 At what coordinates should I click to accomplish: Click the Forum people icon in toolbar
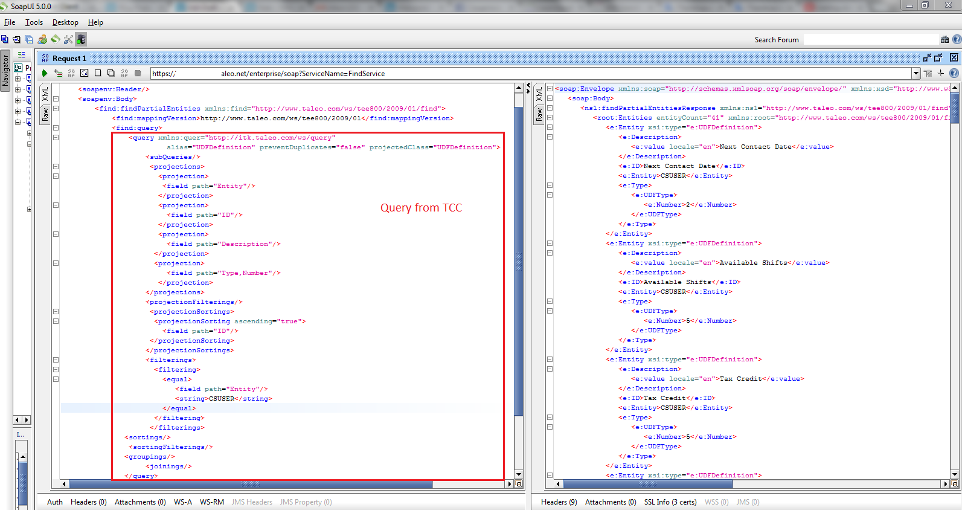42,40
